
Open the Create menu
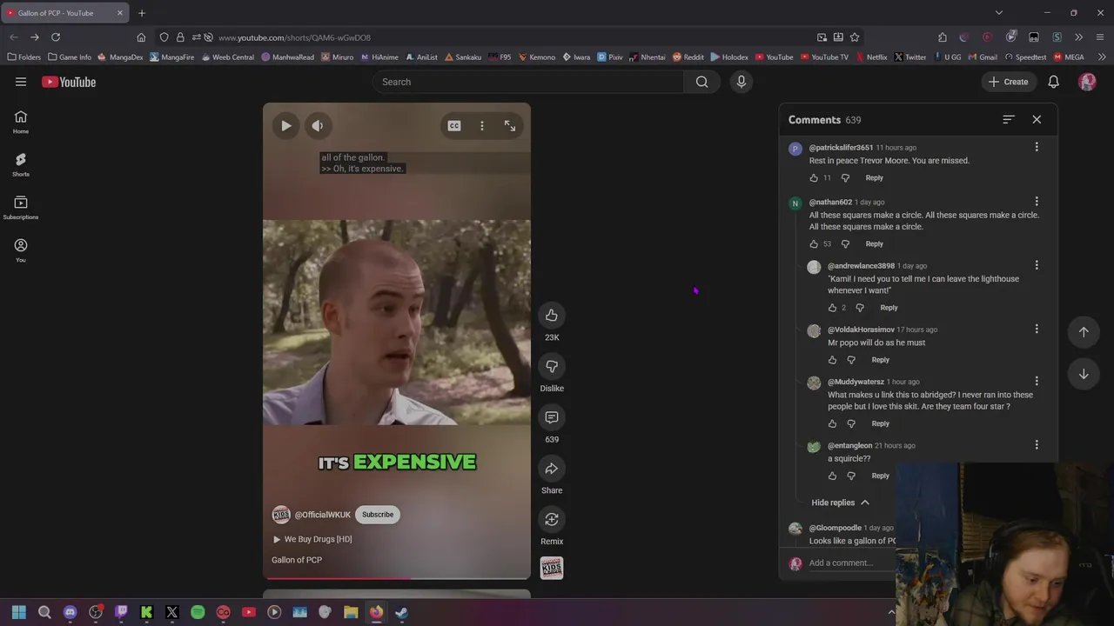click(x=1008, y=82)
